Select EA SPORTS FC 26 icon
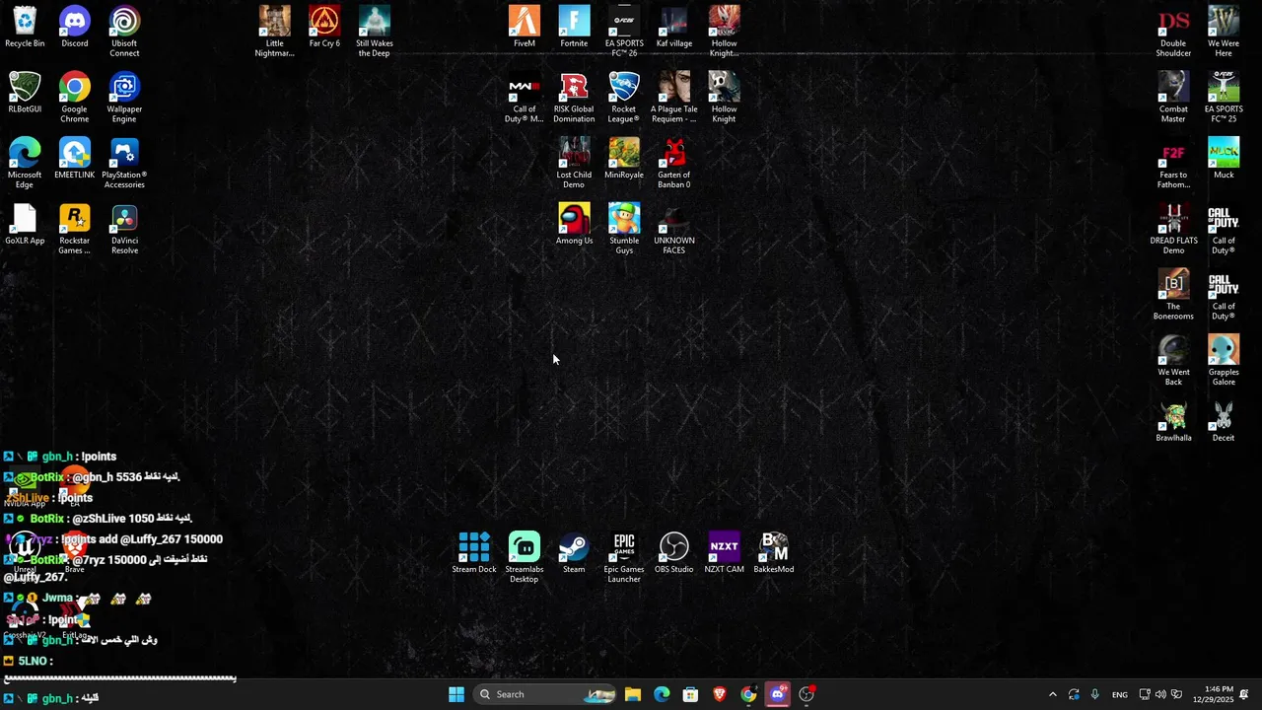Viewport: 1262px width, 710px height. 624,32
